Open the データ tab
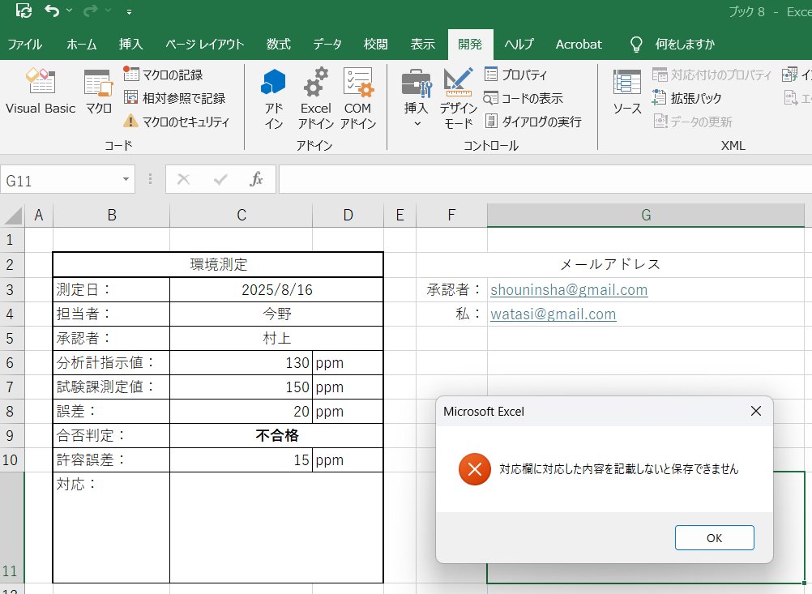 pos(327,45)
